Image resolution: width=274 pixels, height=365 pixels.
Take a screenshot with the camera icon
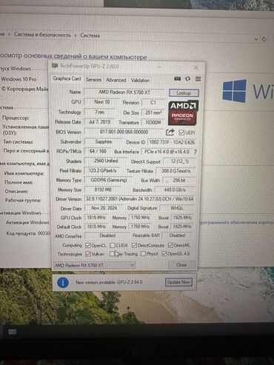point(178,78)
